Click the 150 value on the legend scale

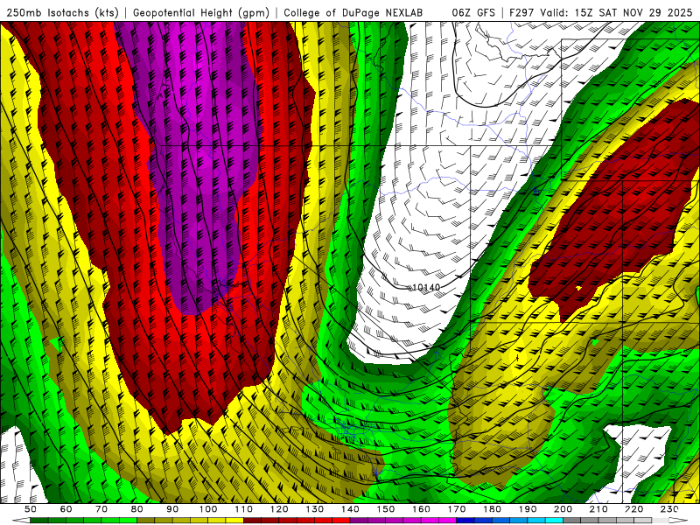[385, 509]
